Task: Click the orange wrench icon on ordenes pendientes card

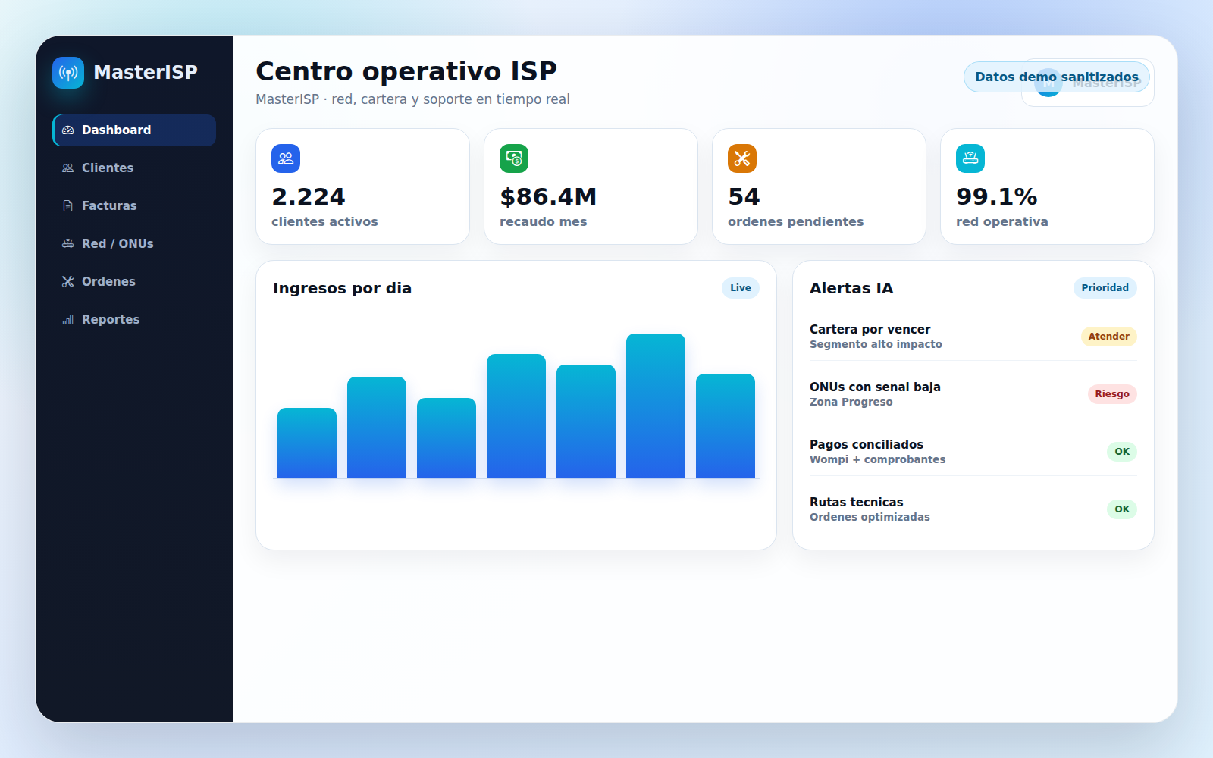Action: [742, 158]
